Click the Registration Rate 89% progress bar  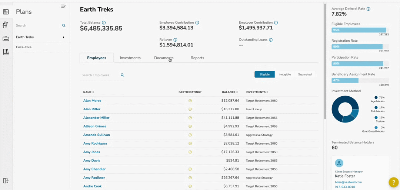(x=360, y=47)
